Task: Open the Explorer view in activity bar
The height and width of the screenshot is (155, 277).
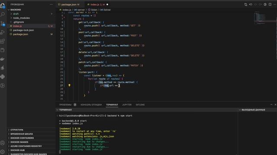Action: [x=3, y=6]
